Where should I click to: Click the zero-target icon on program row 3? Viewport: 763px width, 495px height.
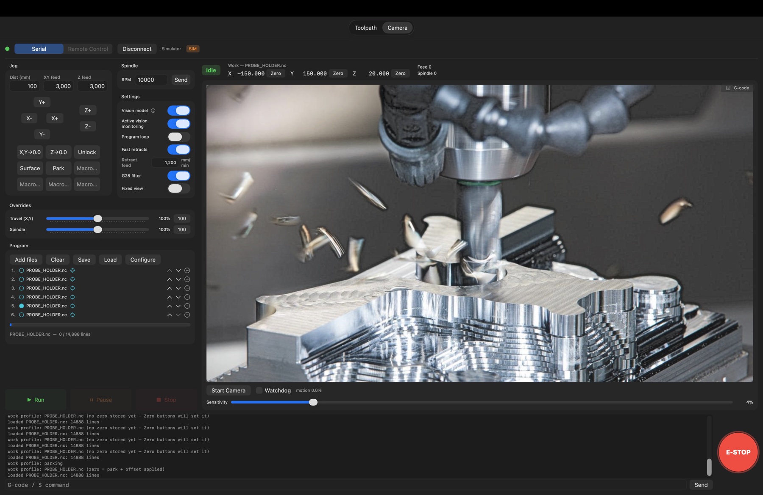coord(72,288)
